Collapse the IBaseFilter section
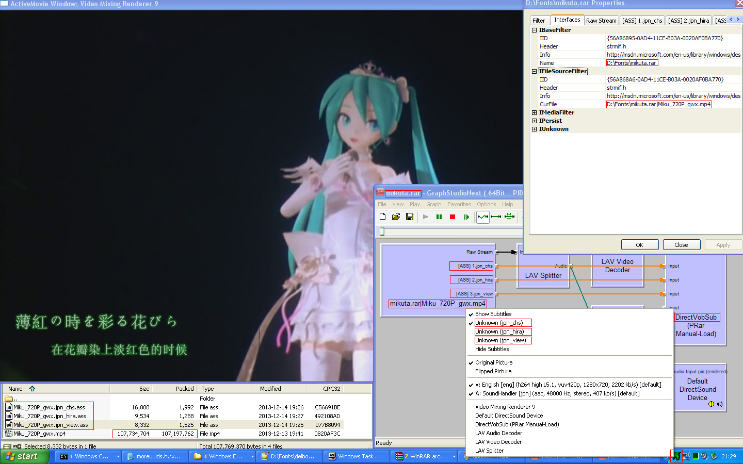Screen dimensions: 743x464 [x=535, y=30]
